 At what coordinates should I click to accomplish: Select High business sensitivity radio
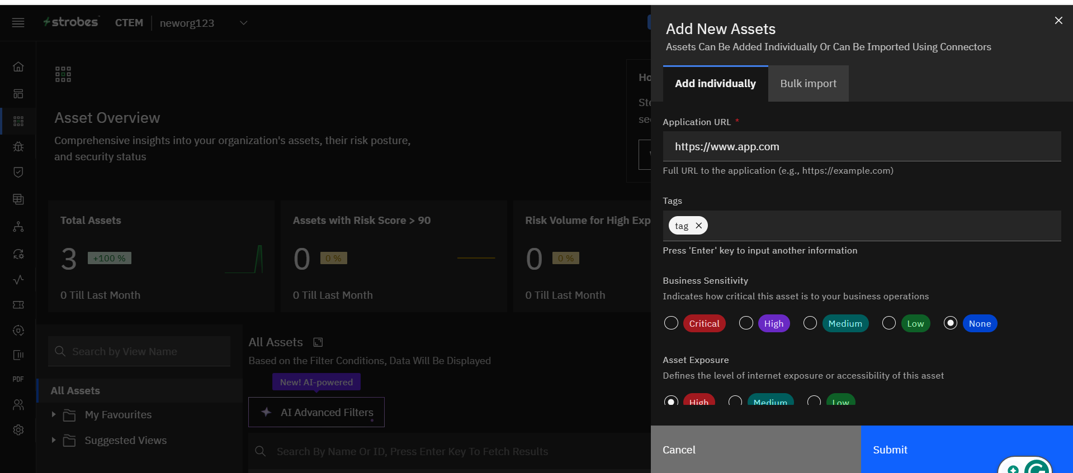click(x=746, y=323)
